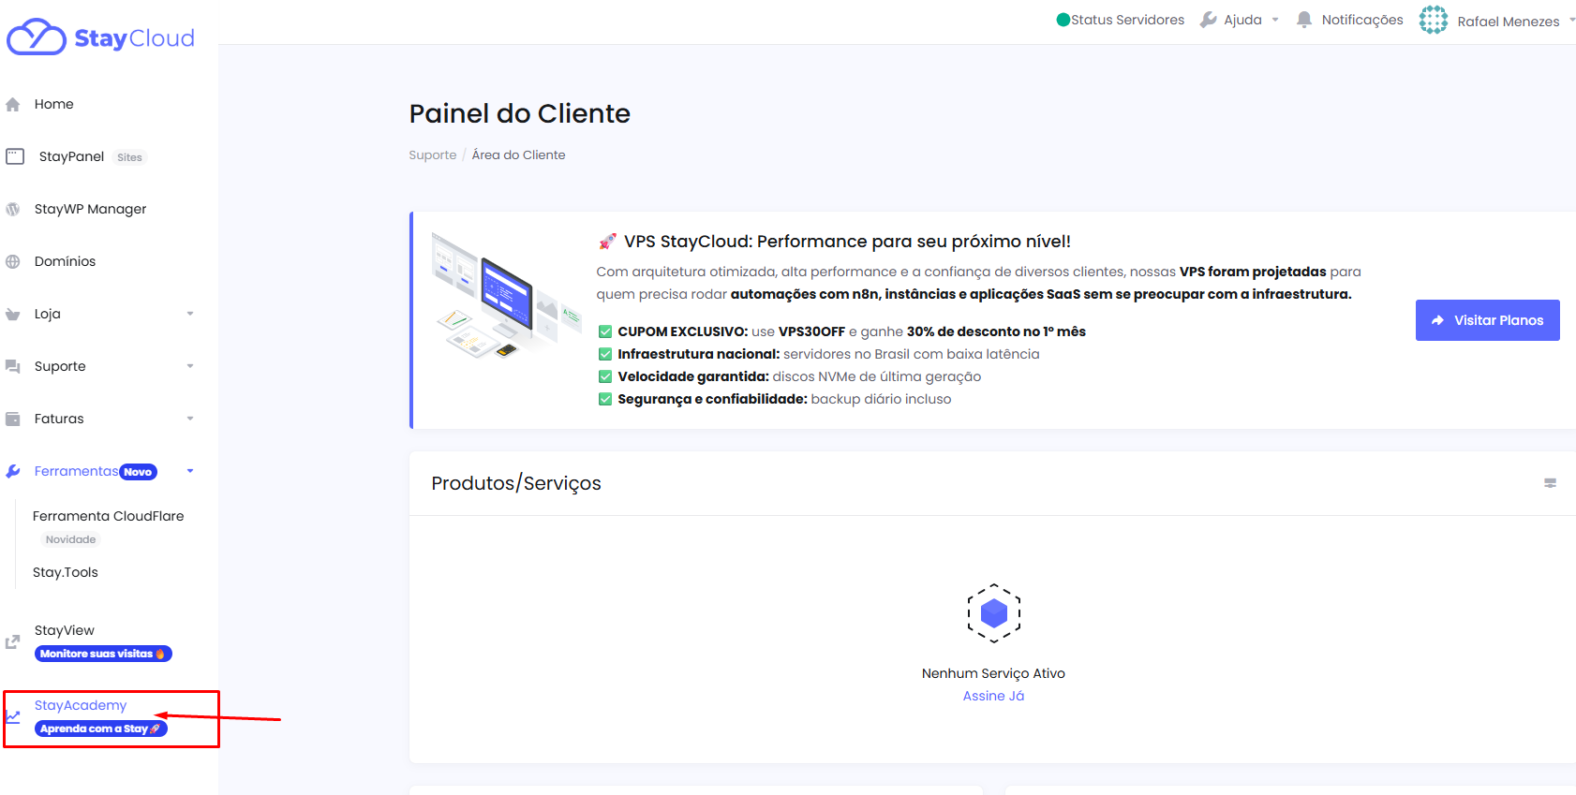Click the Suporte chat icon
The height and width of the screenshot is (795, 1576).
click(x=12, y=367)
